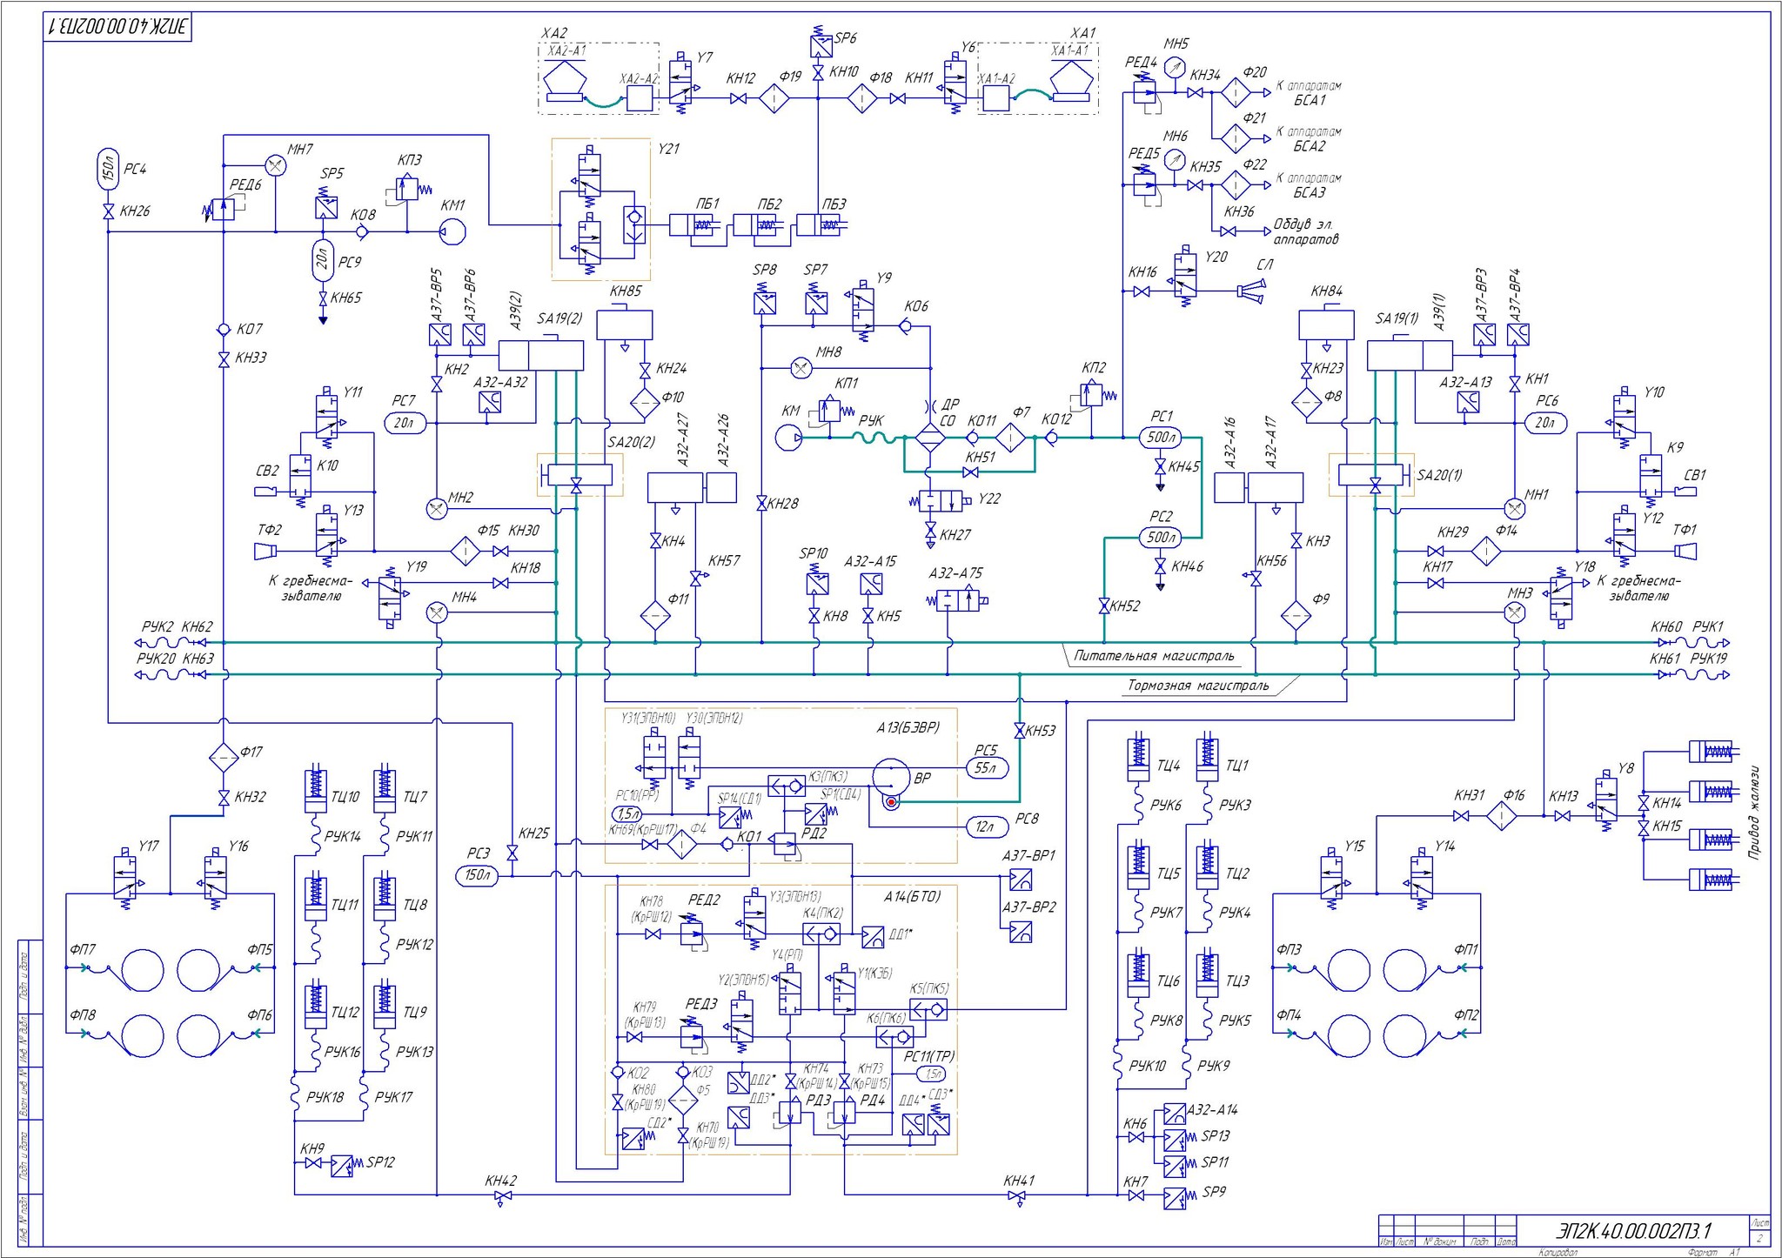Click the Ф18 filter diamond symbol

point(861,99)
